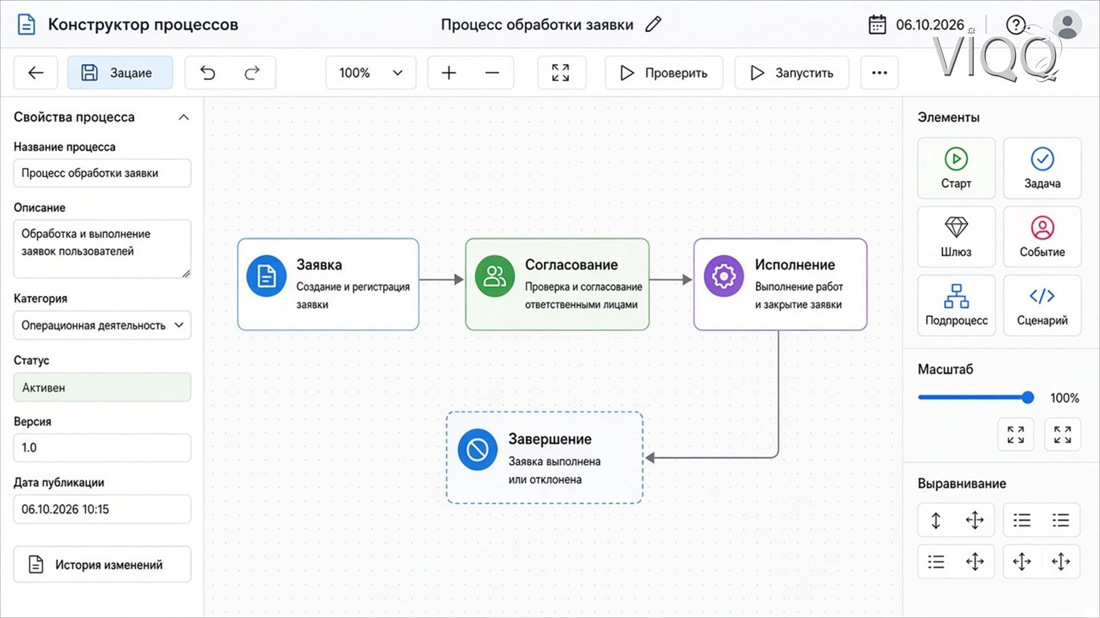
Task: Select the Заявка process node
Action: click(x=328, y=284)
